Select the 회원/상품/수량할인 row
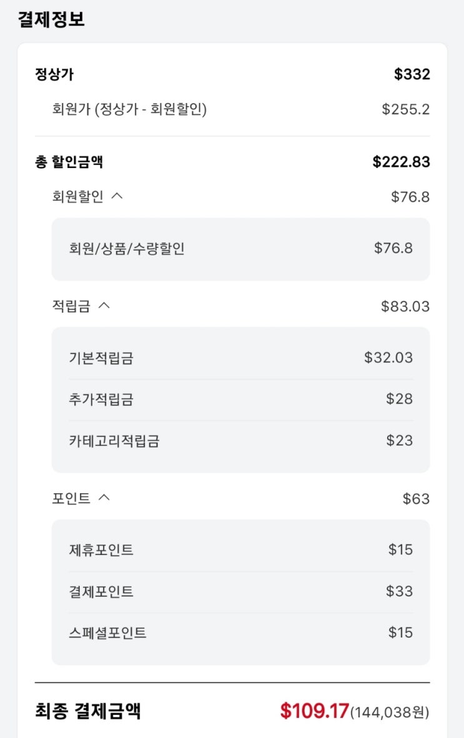464x738 pixels. [127, 248]
